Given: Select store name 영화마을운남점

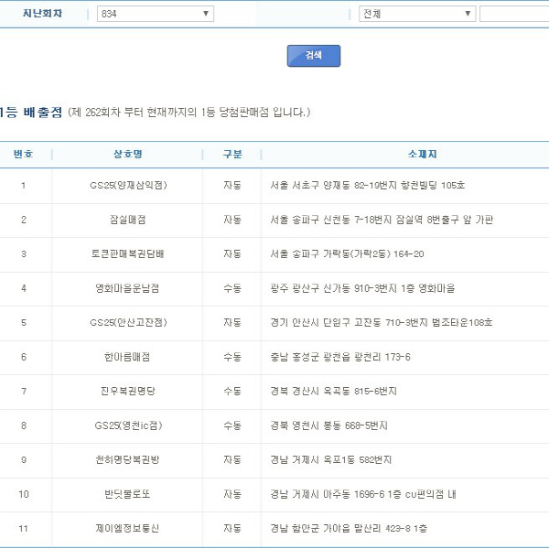Looking at the screenshot, I should [x=127, y=288].
